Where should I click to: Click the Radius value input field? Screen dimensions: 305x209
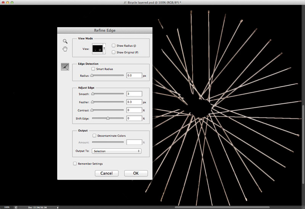pos(134,76)
